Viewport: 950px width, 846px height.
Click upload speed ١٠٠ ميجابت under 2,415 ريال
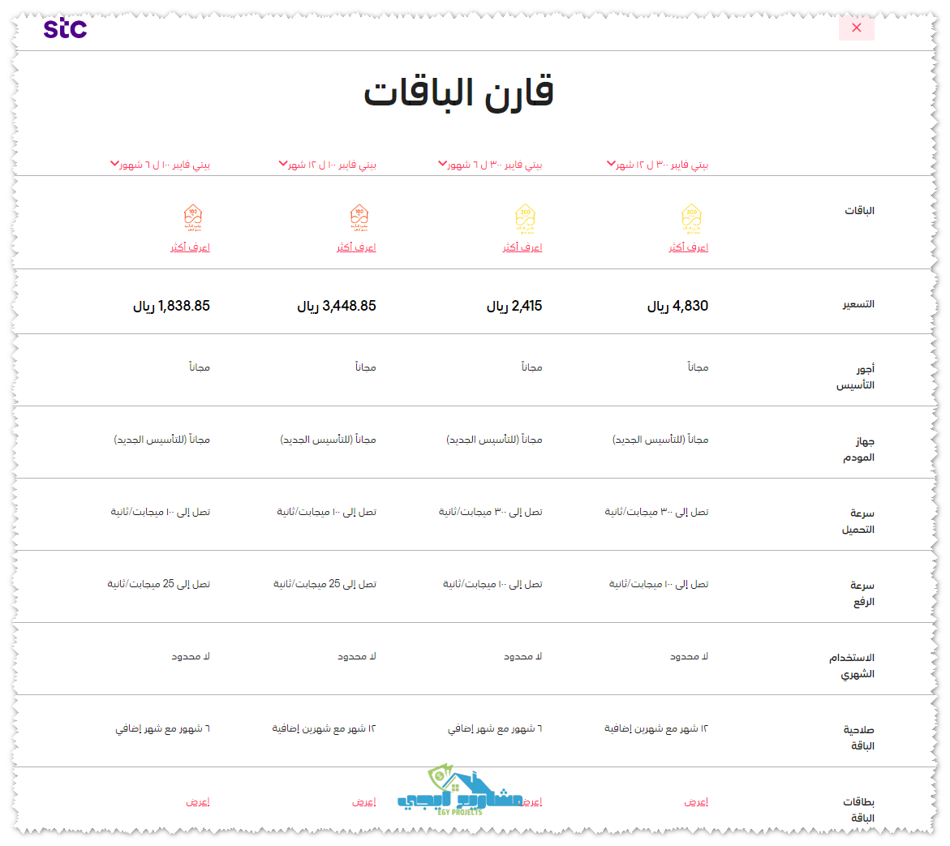492,584
